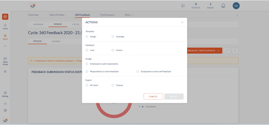Click the Rank counter in header
Viewport: 269px width, 125px height.
click(210, 6)
